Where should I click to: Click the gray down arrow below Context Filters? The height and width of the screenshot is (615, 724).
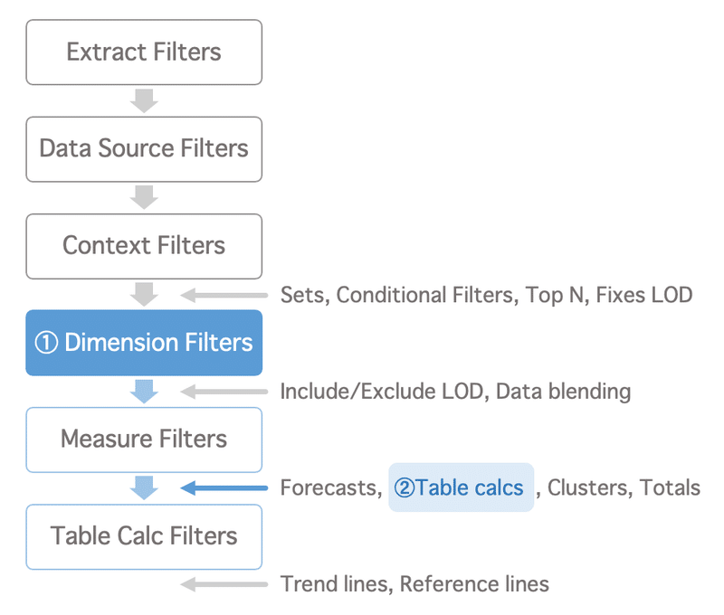pos(144,295)
